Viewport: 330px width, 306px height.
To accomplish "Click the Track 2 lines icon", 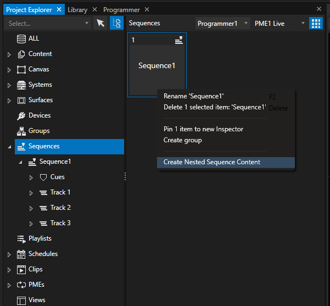I will tap(43, 208).
